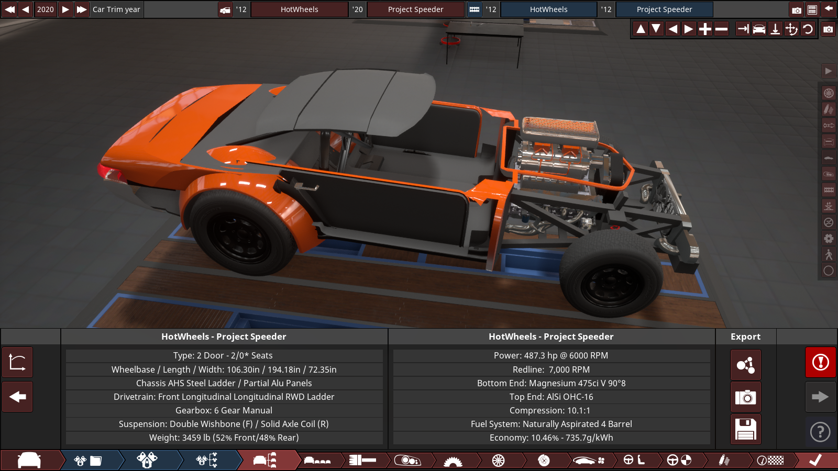Image resolution: width=838 pixels, height=471 pixels.
Task: Open the gearbox cog tab
Action: tap(453, 461)
